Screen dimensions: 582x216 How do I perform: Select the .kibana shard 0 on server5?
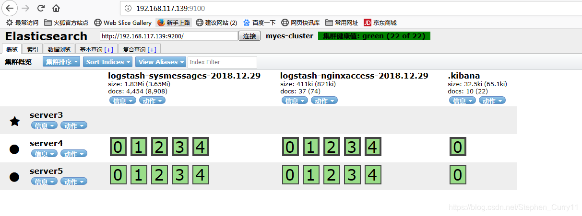click(458, 175)
